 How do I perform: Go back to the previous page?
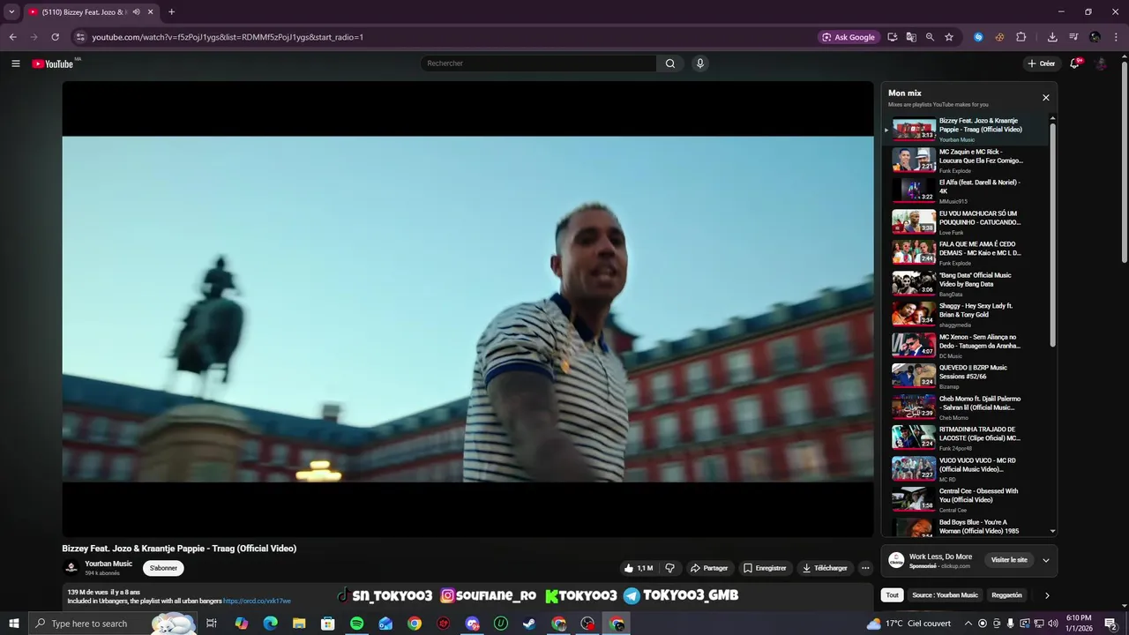(x=12, y=37)
